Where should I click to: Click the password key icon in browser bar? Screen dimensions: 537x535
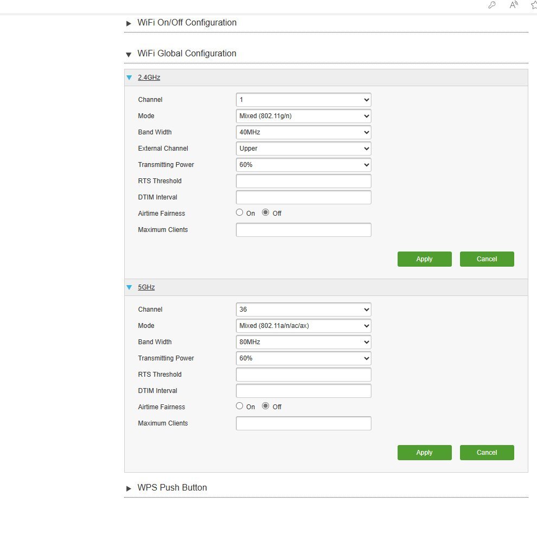tap(492, 5)
